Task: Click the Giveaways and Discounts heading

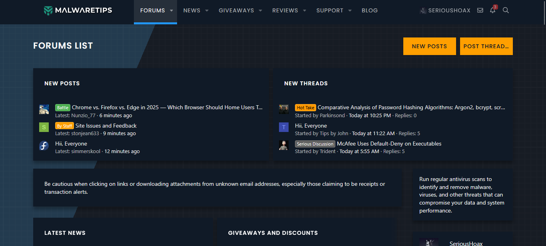Action: coord(273,233)
